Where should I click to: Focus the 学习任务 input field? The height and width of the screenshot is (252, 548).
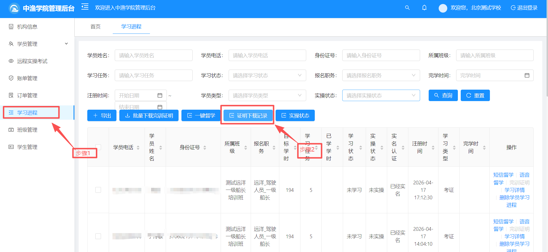(154, 75)
